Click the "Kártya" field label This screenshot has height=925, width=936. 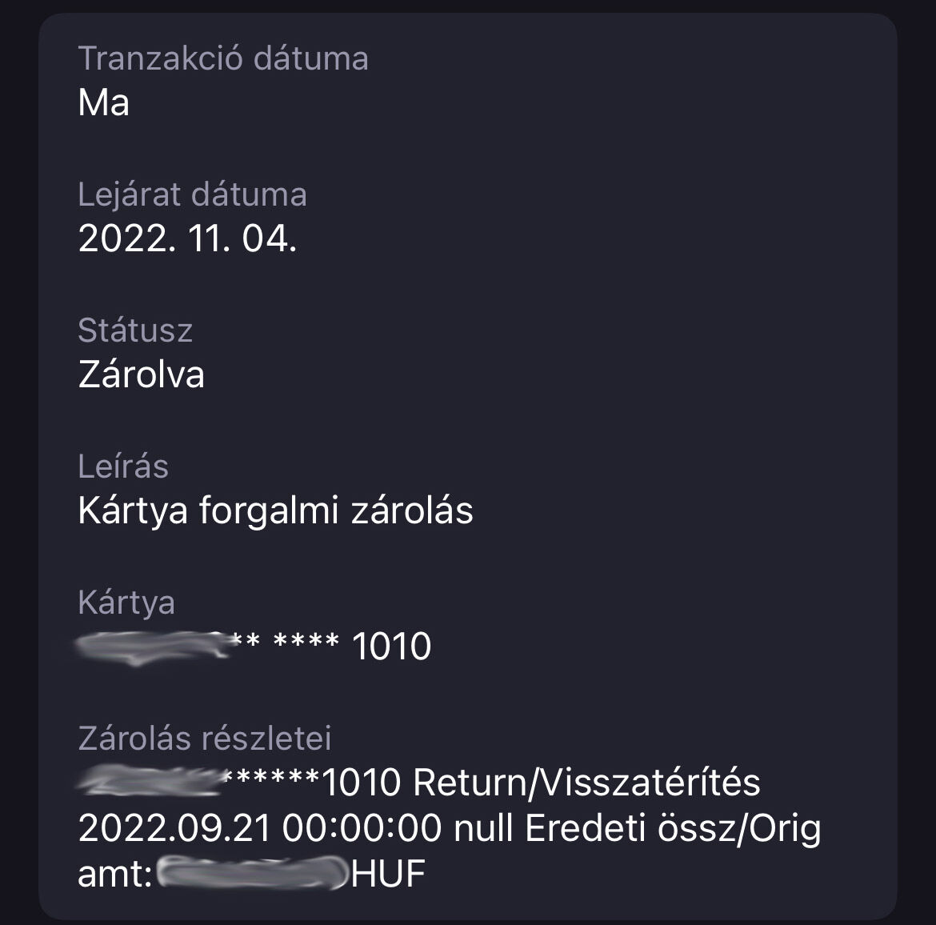(126, 603)
